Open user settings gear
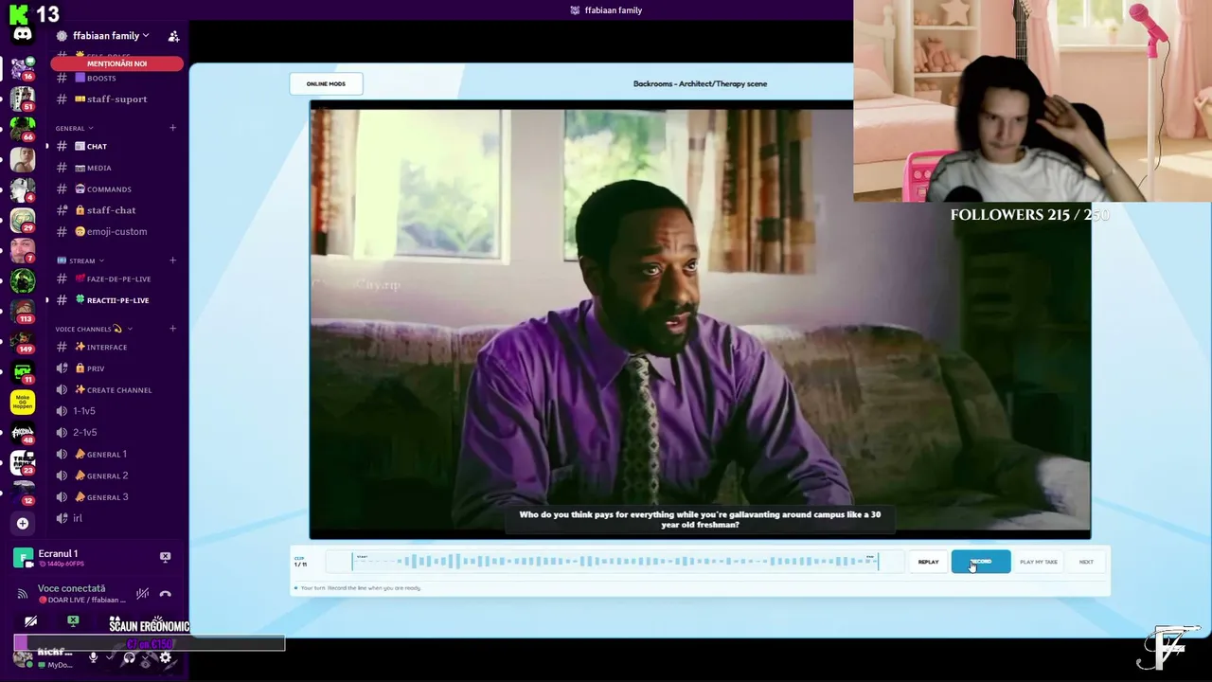 tap(165, 656)
